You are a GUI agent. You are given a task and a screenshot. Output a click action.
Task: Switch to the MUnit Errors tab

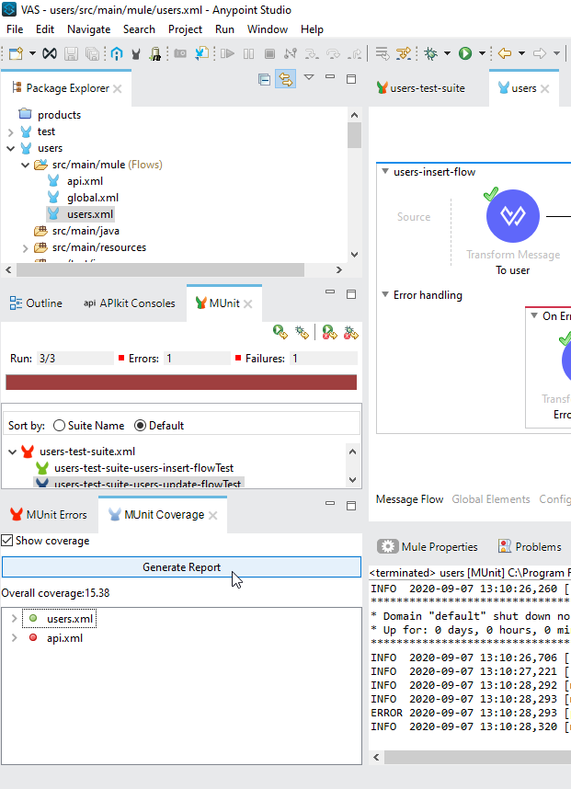(49, 514)
